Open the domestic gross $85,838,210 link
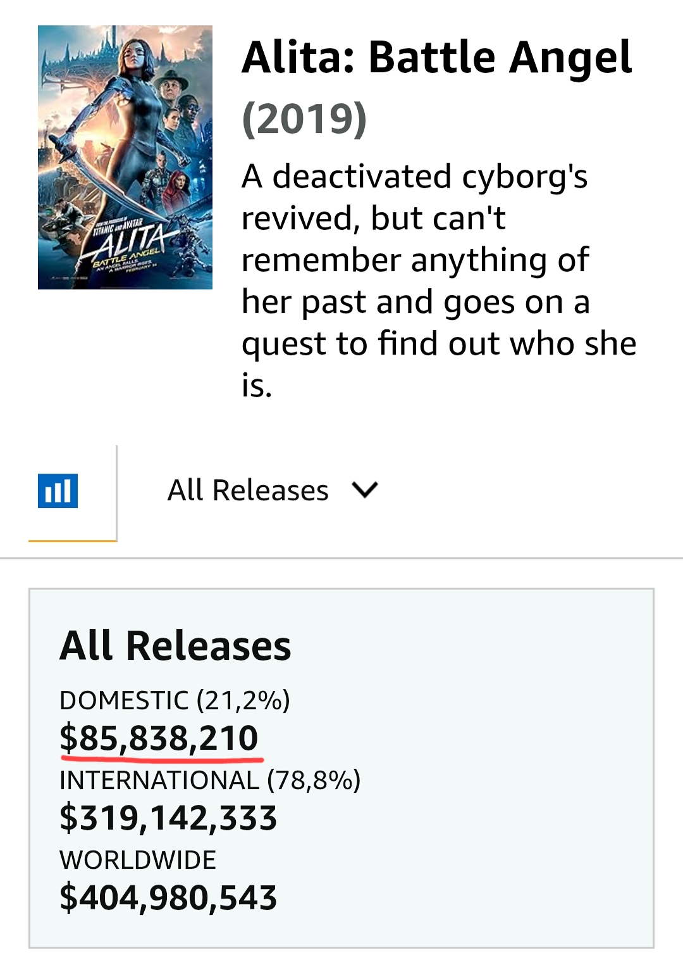Image resolution: width=683 pixels, height=960 pixels. point(159,738)
